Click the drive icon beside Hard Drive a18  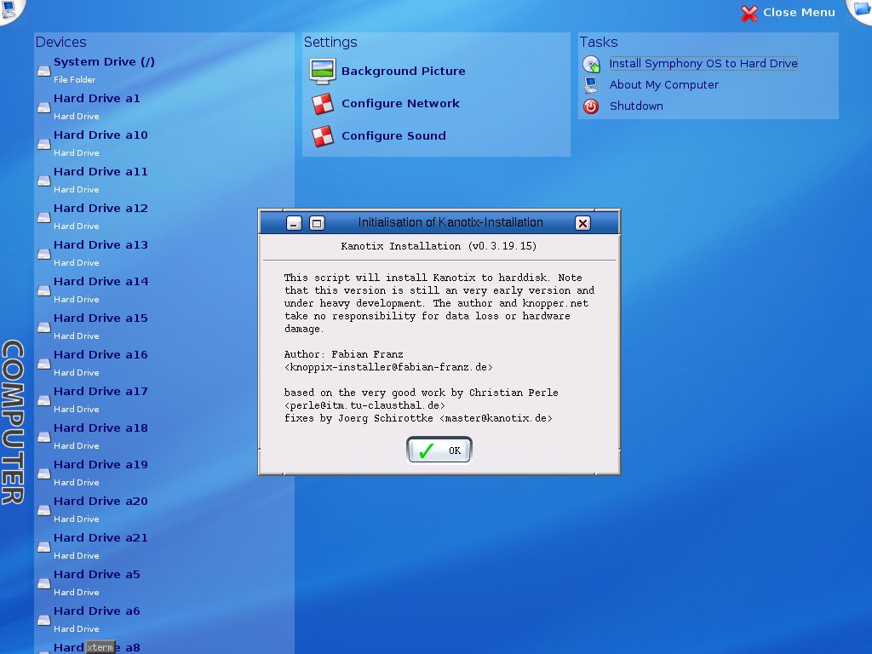[44, 437]
